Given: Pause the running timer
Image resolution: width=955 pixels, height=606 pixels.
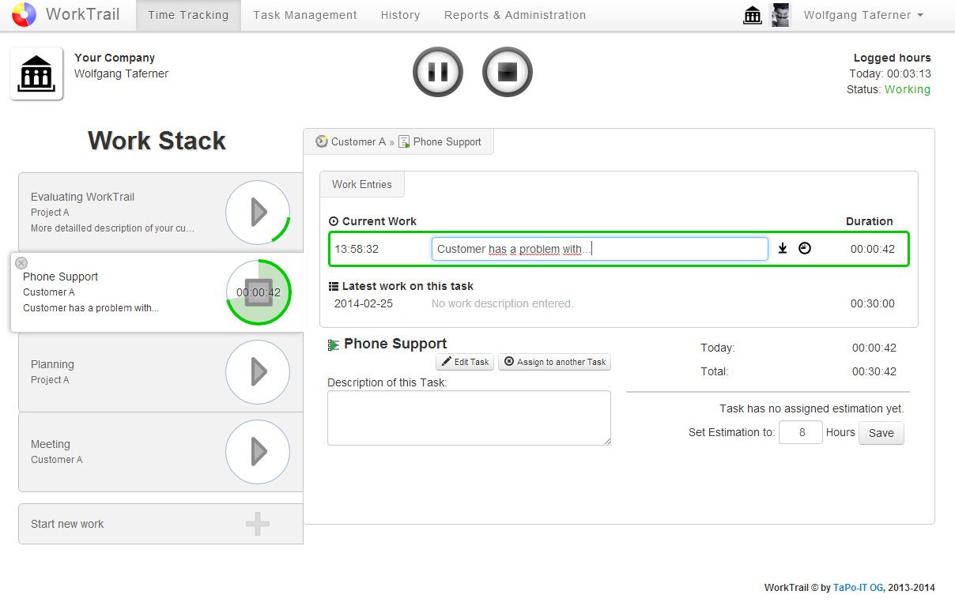Looking at the screenshot, I should pyautogui.click(x=437, y=71).
